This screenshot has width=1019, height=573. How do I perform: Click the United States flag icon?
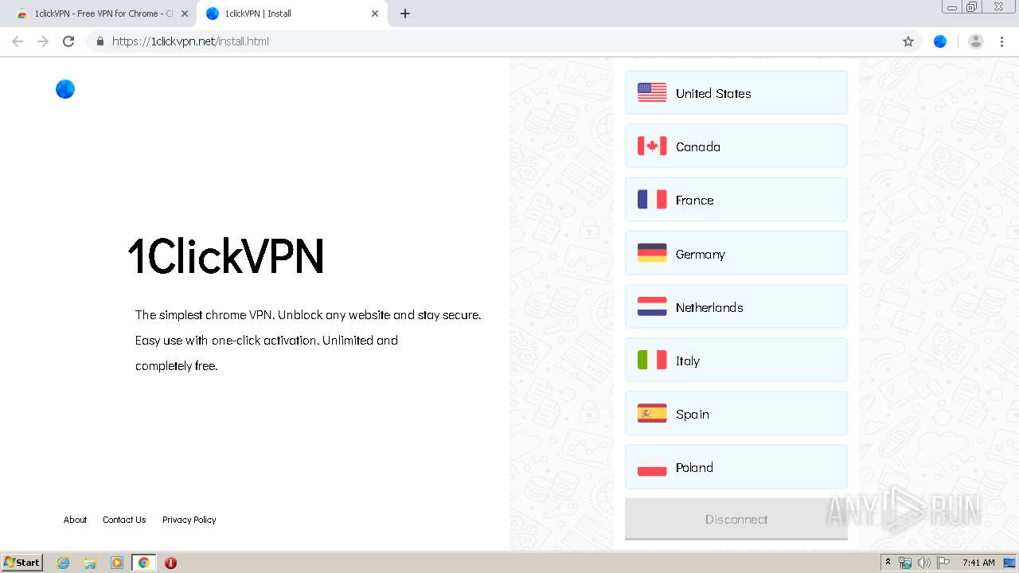pyautogui.click(x=652, y=92)
